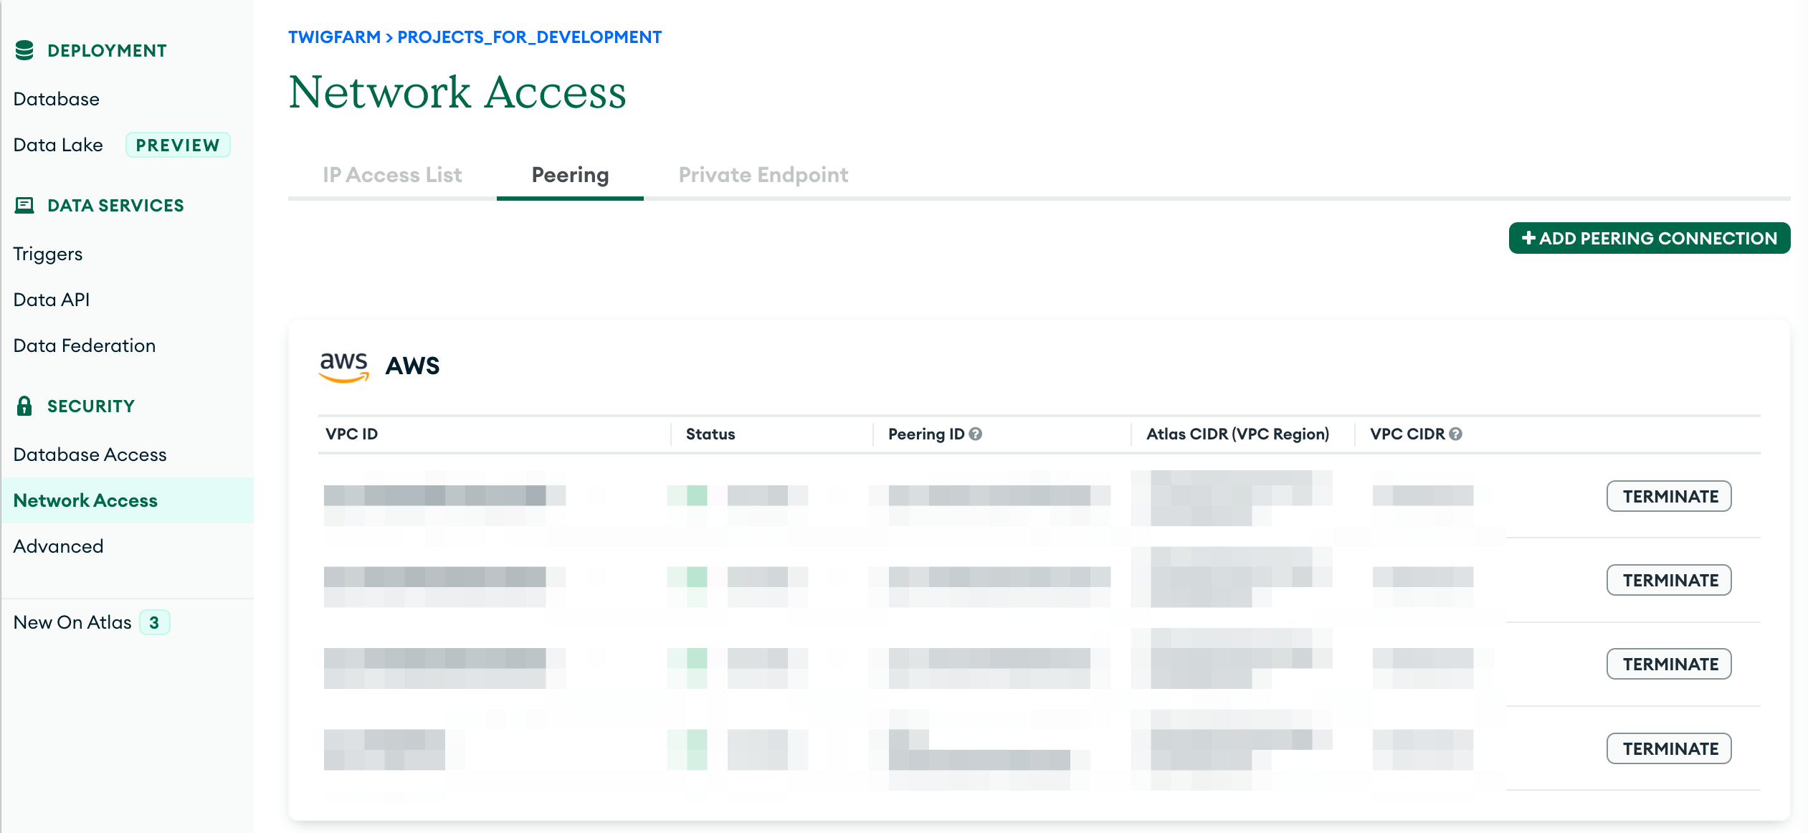Screen dimensions: 1808x833
Task: Terminate the fourth peering connection
Action: [x=1669, y=748]
